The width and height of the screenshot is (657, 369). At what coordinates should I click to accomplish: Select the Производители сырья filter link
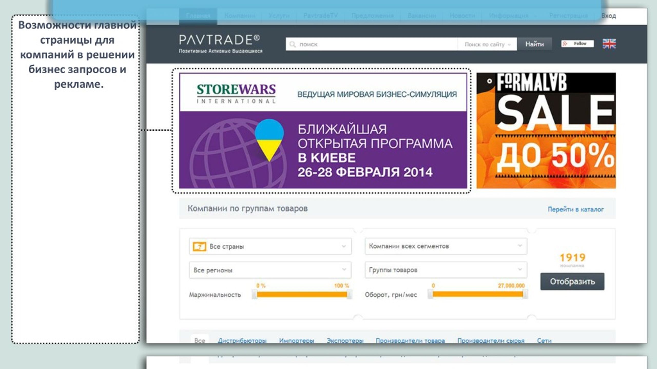[491, 341]
